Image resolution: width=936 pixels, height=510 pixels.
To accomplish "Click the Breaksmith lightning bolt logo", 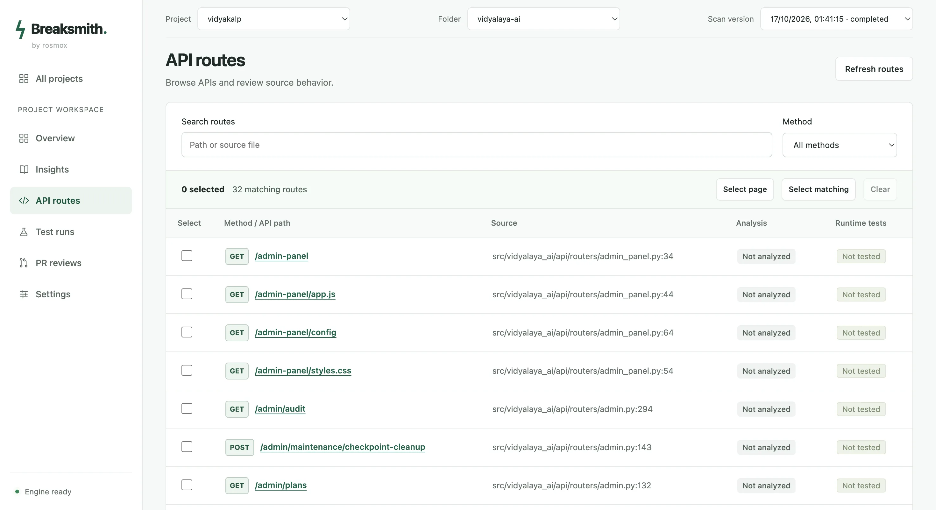I will [21, 29].
